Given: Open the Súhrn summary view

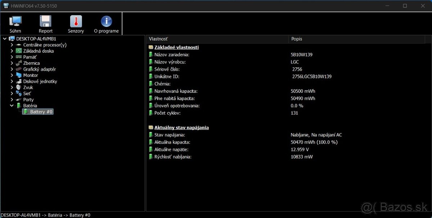Looking at the screenshot, I should 15,23.
